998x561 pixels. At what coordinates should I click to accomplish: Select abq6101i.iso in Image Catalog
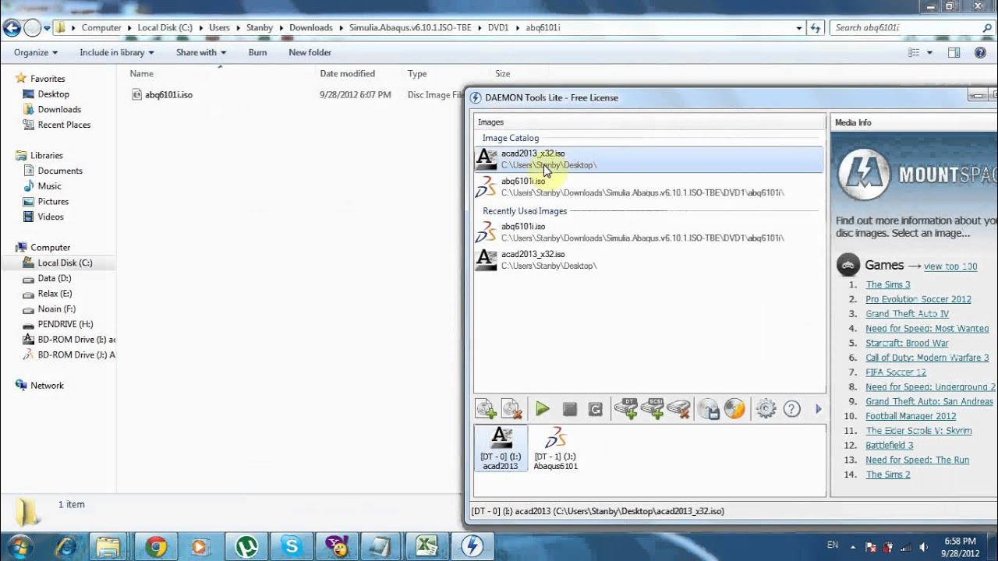pos(649,186)
